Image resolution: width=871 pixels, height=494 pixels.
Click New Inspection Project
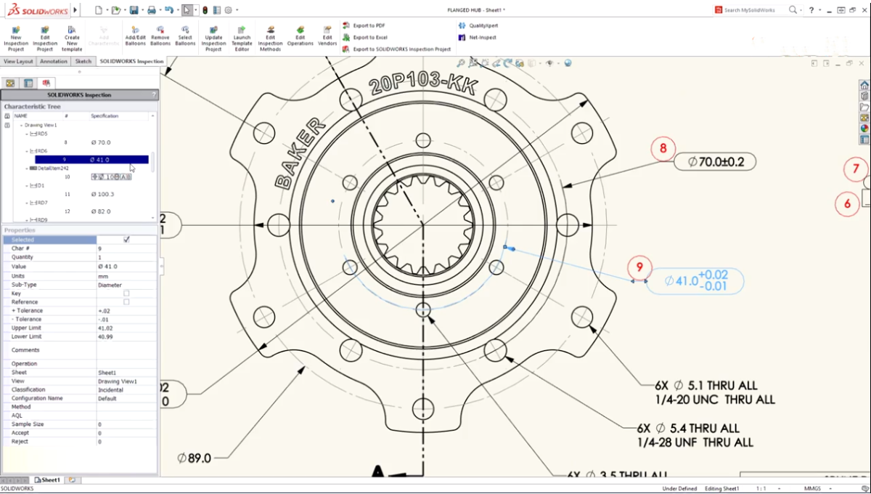tap(16, 39)
